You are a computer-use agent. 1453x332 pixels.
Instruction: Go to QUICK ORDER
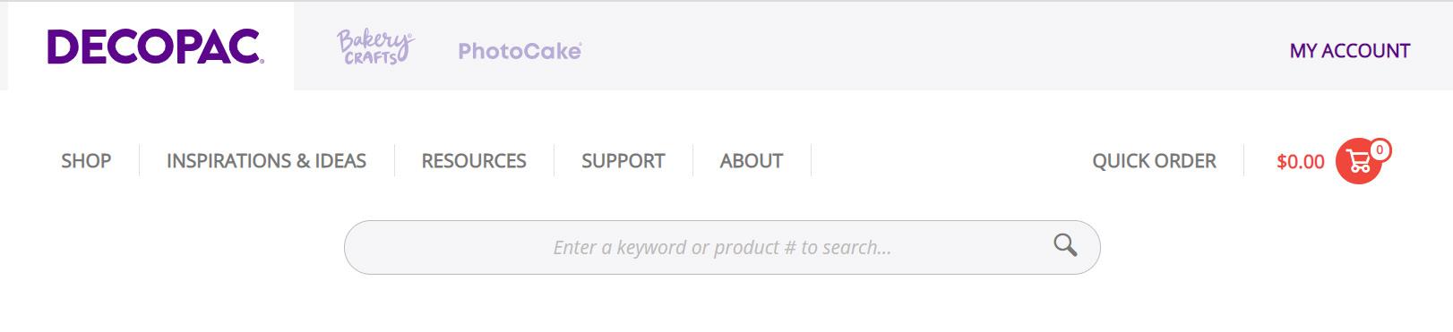click(x=1154, y=161)
